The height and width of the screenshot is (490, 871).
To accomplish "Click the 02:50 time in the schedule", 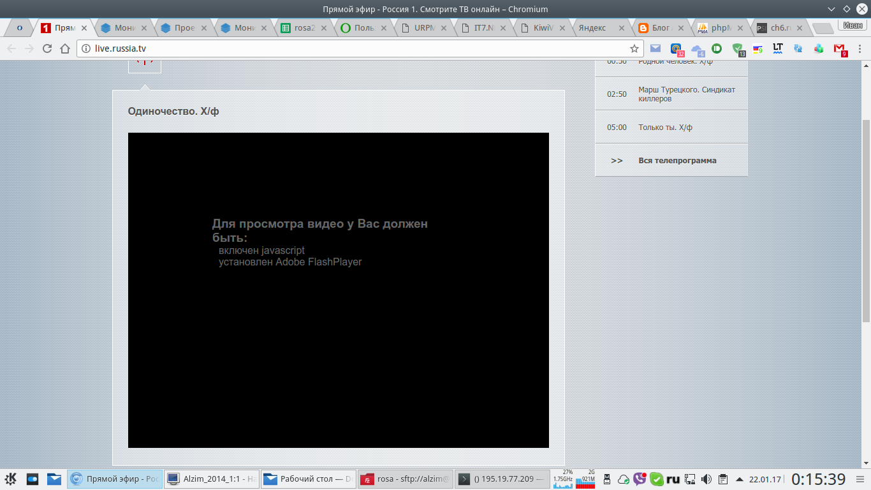I will [617, 94].
